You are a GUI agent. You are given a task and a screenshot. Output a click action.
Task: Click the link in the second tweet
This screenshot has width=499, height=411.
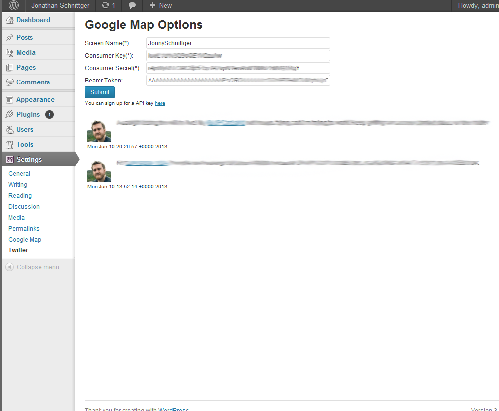(x=147, y=163)
